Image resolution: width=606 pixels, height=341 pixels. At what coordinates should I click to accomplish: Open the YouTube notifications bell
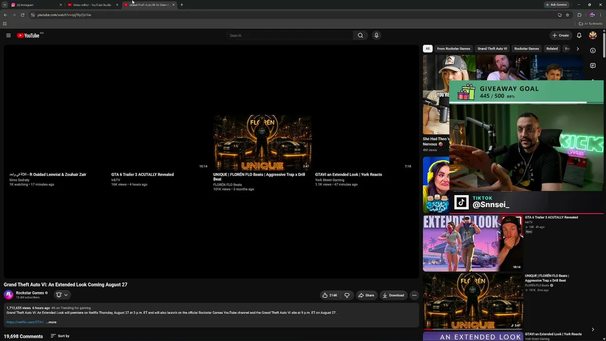579,36
